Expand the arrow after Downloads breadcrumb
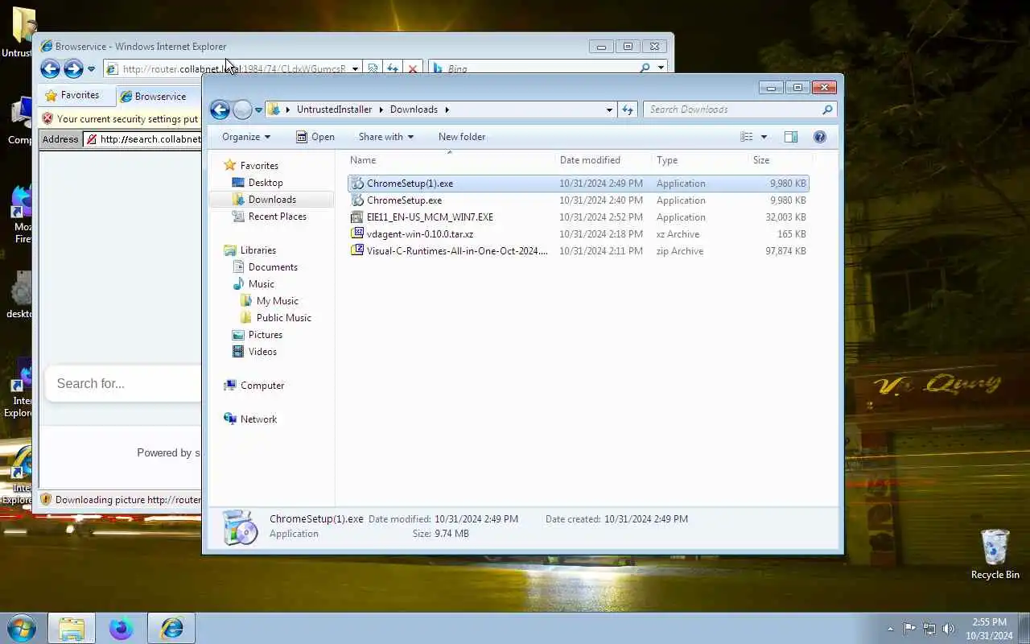The image size is (1030, 644). 447,109
